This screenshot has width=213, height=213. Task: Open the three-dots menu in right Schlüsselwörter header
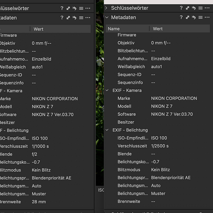[x=207, y=8]
